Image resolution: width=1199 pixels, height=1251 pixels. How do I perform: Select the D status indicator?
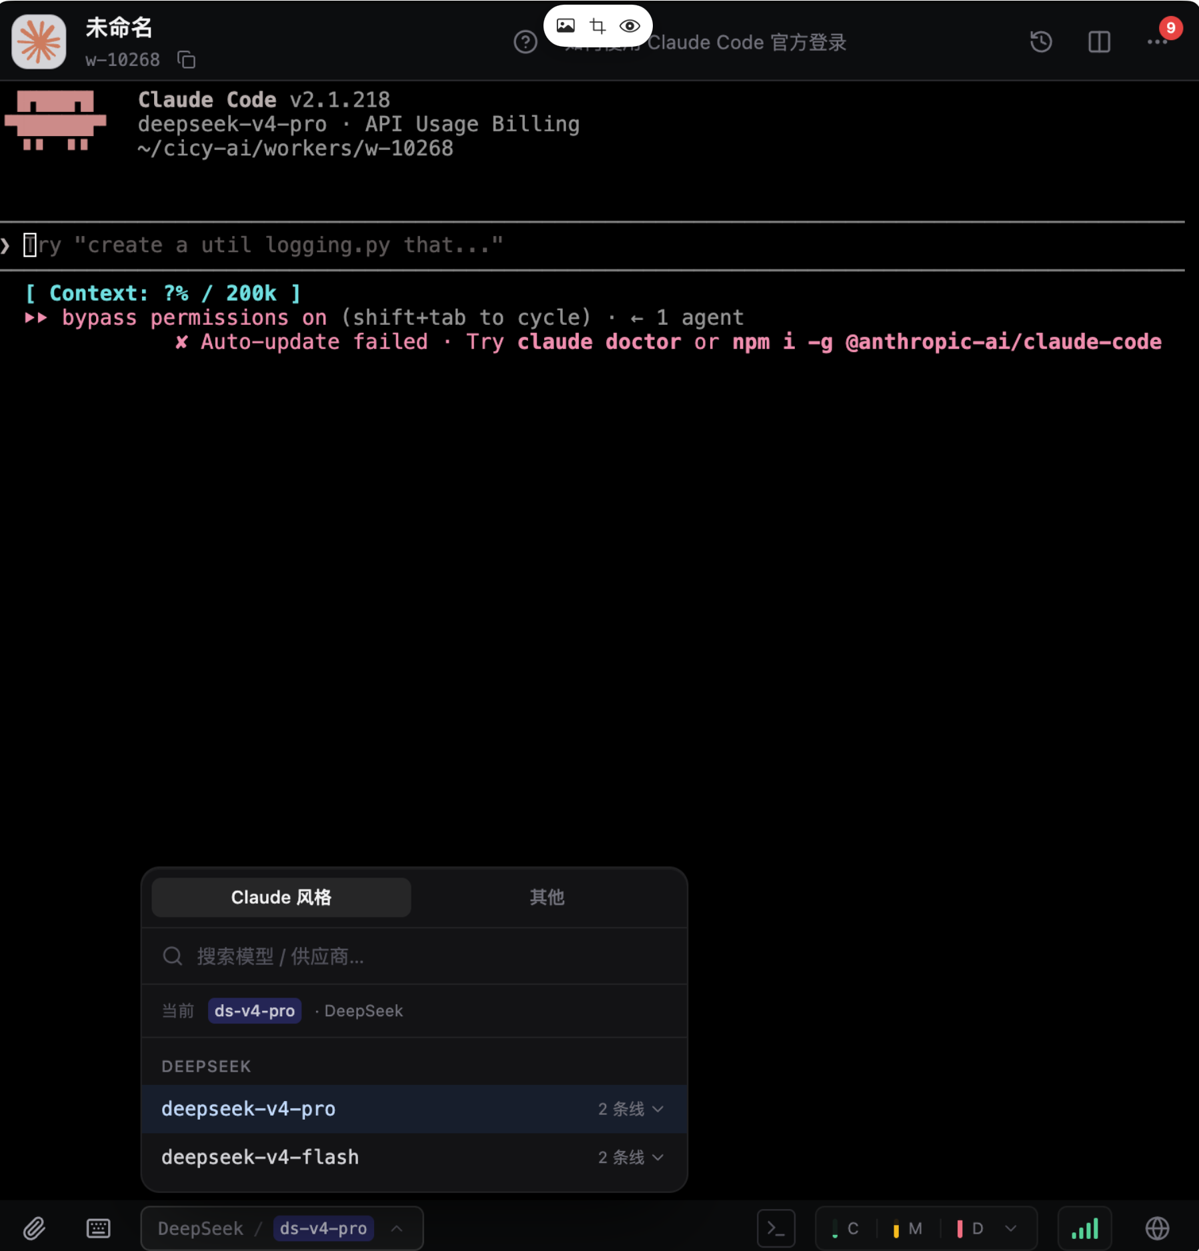tap(970, 1228)
